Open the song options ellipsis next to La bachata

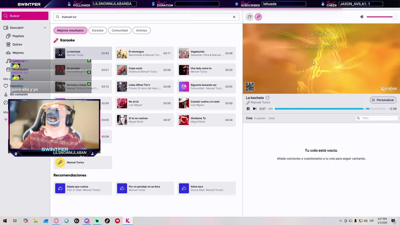click(x=267, y=98)
